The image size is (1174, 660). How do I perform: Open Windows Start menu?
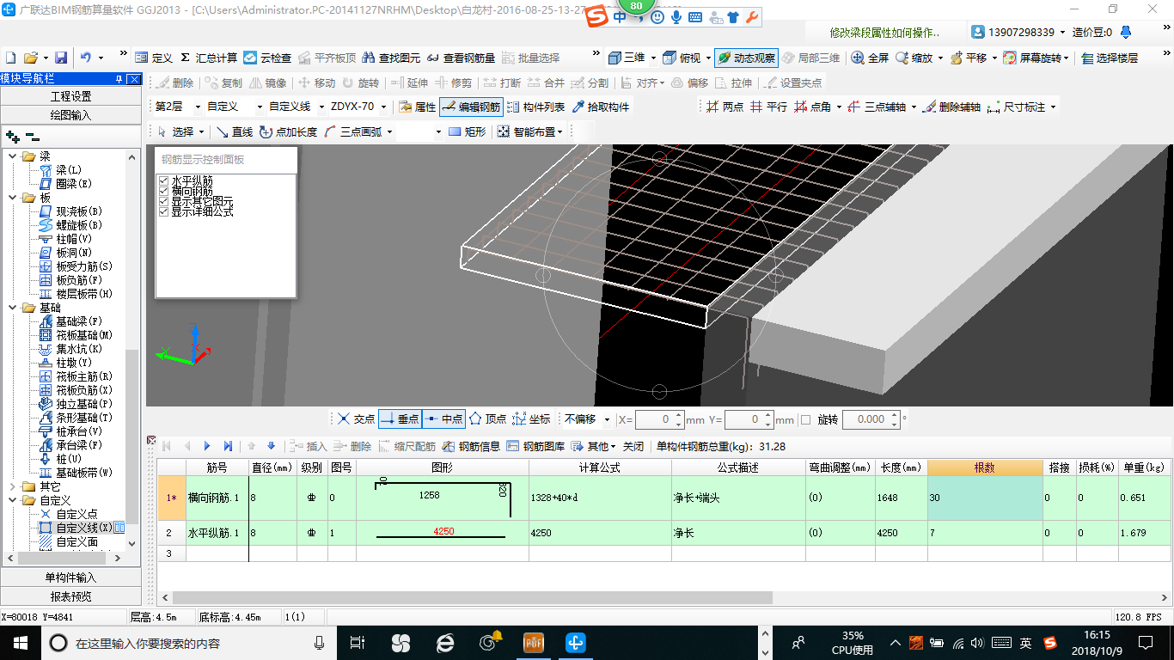[x=20, y=642]
